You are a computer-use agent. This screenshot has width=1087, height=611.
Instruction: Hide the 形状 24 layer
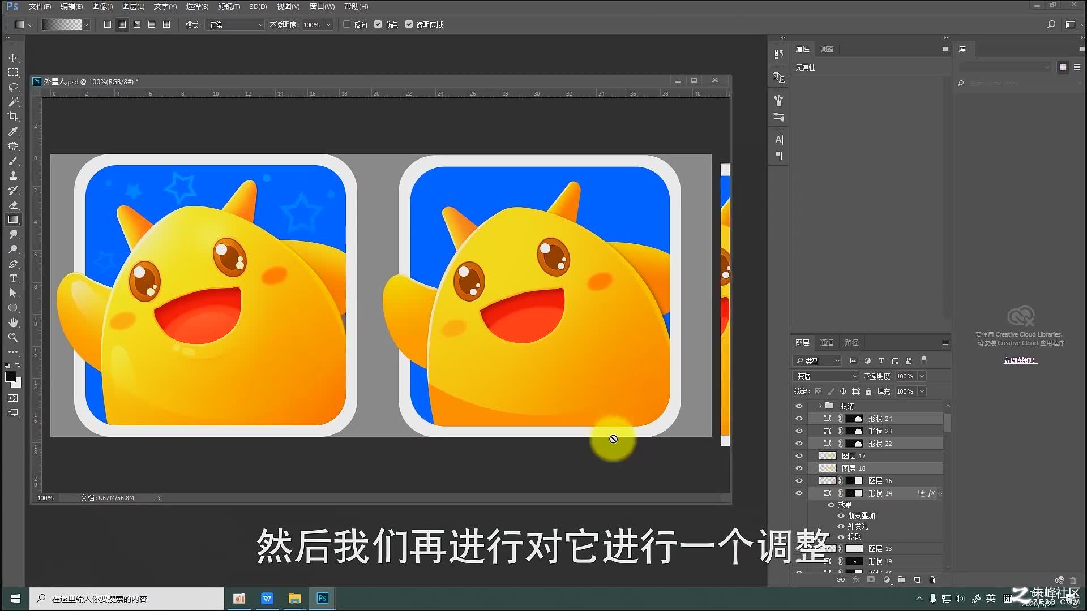coord(799,419)
